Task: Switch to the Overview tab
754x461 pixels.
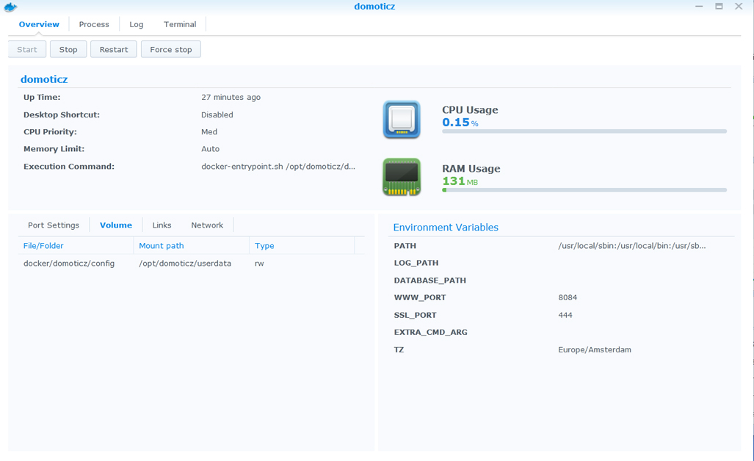Action: [39, 24]
